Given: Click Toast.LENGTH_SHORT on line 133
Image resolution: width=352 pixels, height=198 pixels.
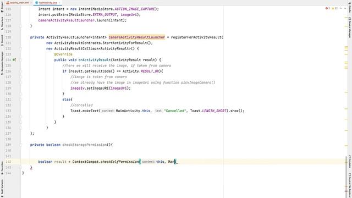Looking at the screenshot, I should tap(208, 111).
